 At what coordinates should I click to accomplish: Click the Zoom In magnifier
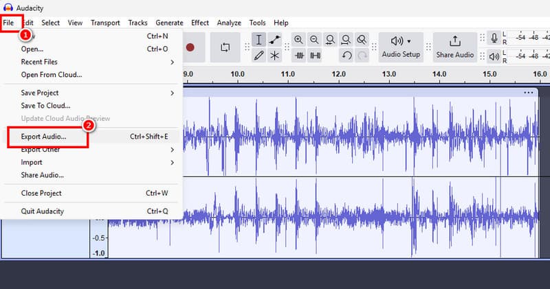pyautogui.click(x=298, y=40)
